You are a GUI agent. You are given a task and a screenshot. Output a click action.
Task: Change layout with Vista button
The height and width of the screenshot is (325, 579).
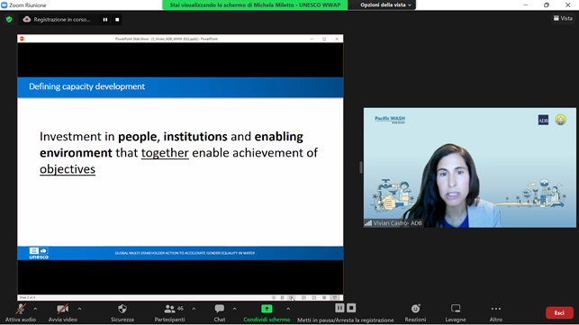(x=563, y=18)
